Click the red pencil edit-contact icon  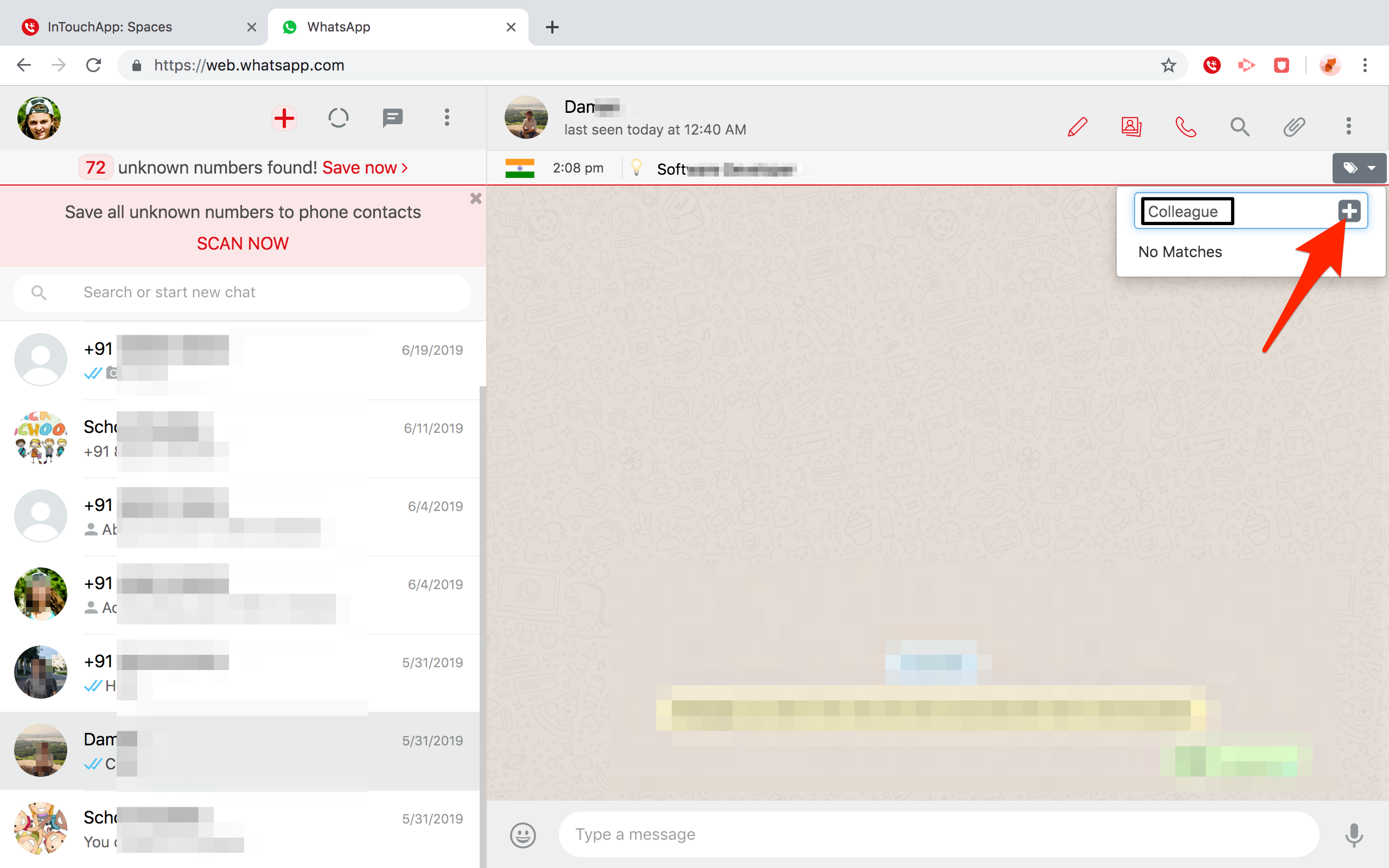[1078, 126]
